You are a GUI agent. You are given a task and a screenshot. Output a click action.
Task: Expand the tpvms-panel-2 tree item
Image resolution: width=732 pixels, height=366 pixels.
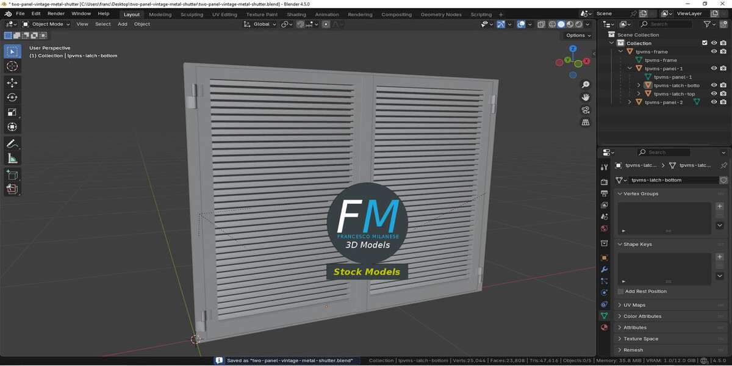click(x=630, y=102)
